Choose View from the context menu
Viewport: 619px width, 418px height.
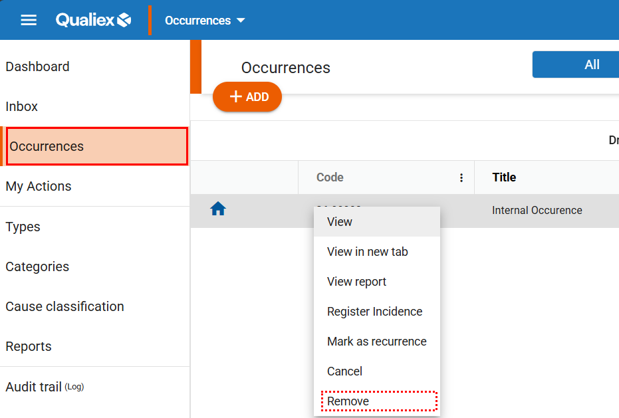[x=340, y=222]
